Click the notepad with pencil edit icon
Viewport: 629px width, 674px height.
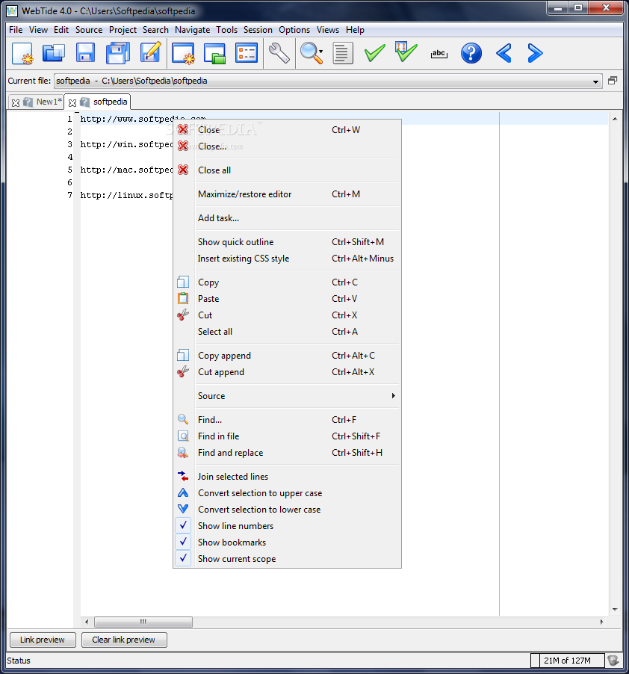[x=150, y=52]
